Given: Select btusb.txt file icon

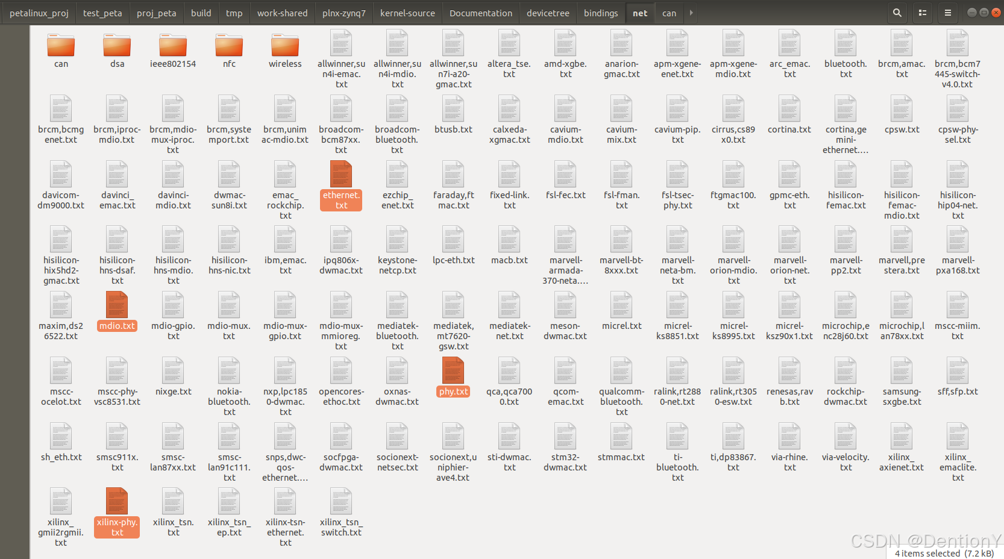Looking at the screenshot, I should (x=453, y=108).
